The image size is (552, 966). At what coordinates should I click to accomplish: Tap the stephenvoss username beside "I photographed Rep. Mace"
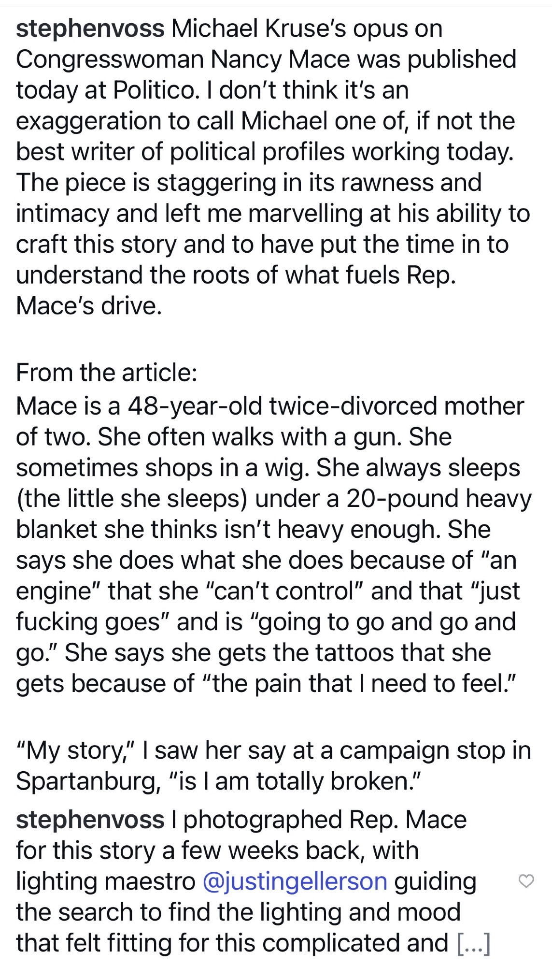90,820
